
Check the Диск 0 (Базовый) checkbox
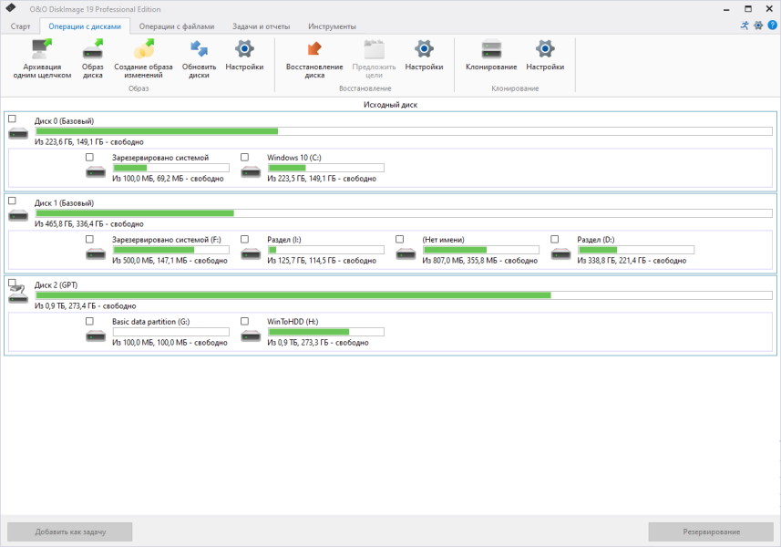(x=13, y=119)
